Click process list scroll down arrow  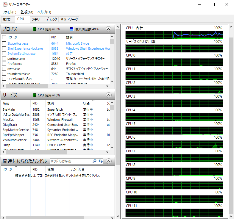click(x=112, y=81)
